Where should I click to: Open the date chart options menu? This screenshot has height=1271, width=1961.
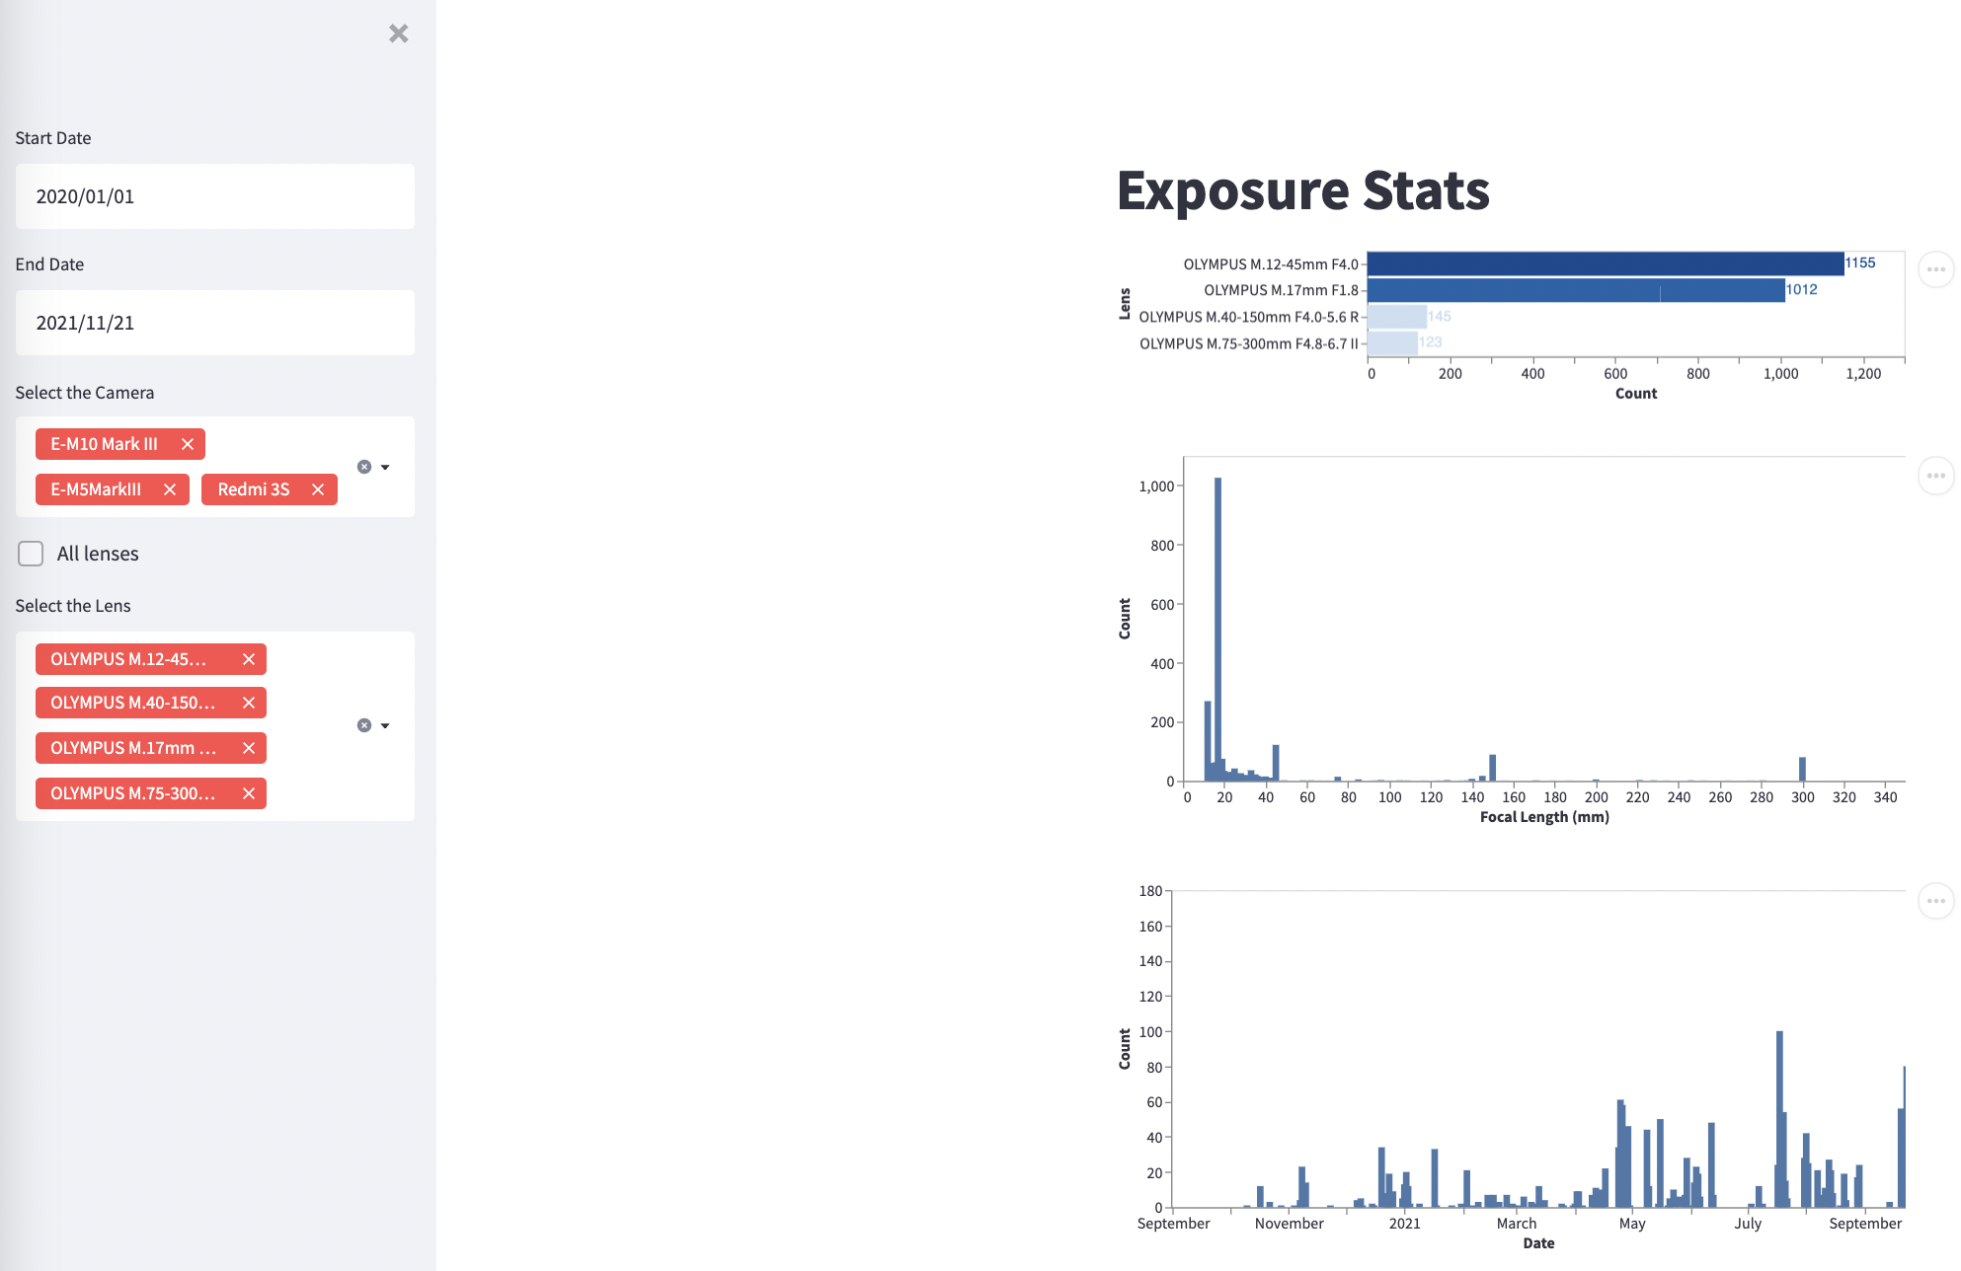tap(1935, 901)
